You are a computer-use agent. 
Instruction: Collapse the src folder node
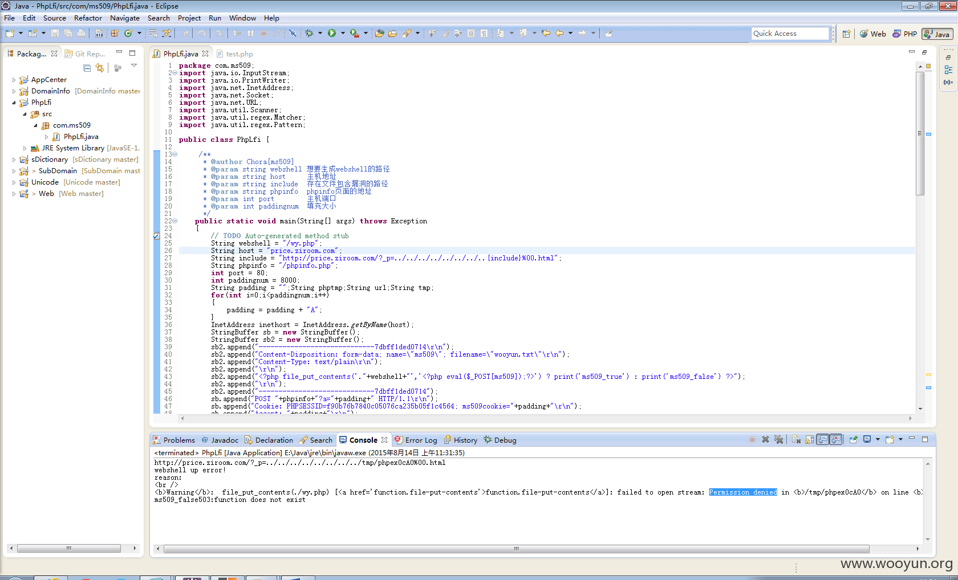(x=25, y=114)
